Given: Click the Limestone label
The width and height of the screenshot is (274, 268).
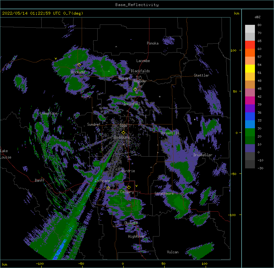Looking at the screenshot, I should (x=49, y=113).
